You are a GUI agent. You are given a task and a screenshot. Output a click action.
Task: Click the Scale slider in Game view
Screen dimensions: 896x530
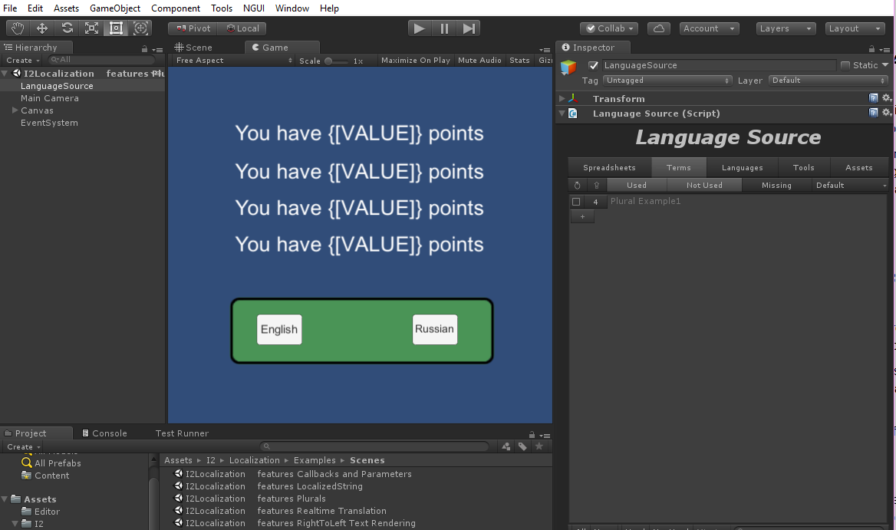(338, 61)
